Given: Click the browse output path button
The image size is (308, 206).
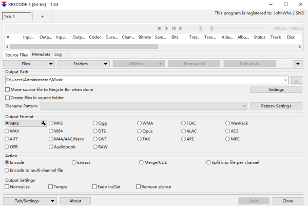Looking at the screenshot, I should click(x=296, y=80).
